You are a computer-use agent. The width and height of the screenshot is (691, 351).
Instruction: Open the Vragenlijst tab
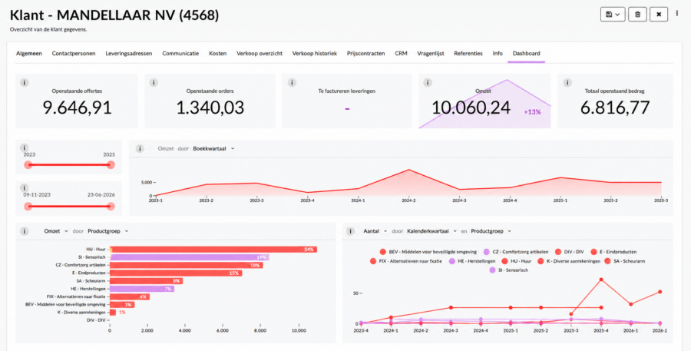[431, 53]
